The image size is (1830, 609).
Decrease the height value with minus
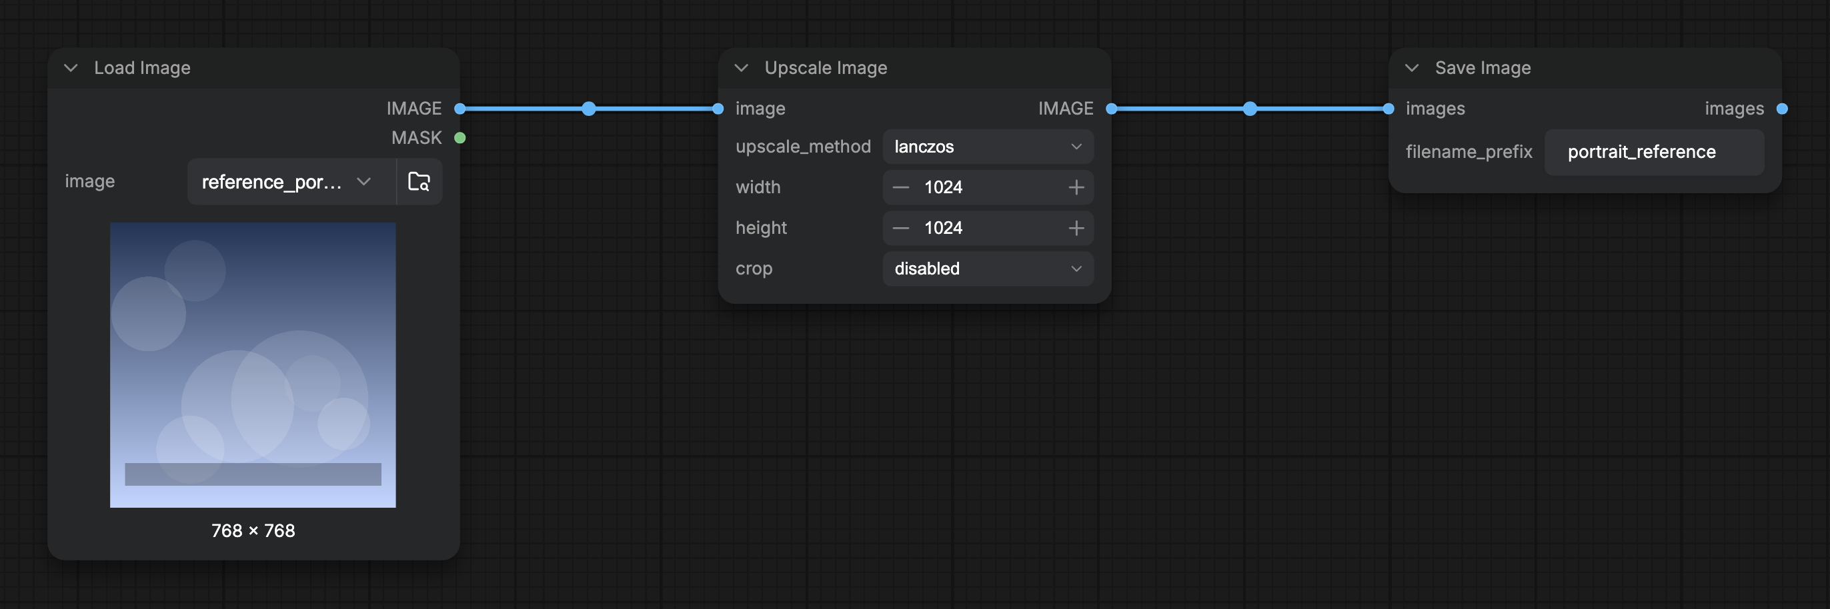point(901,228)
